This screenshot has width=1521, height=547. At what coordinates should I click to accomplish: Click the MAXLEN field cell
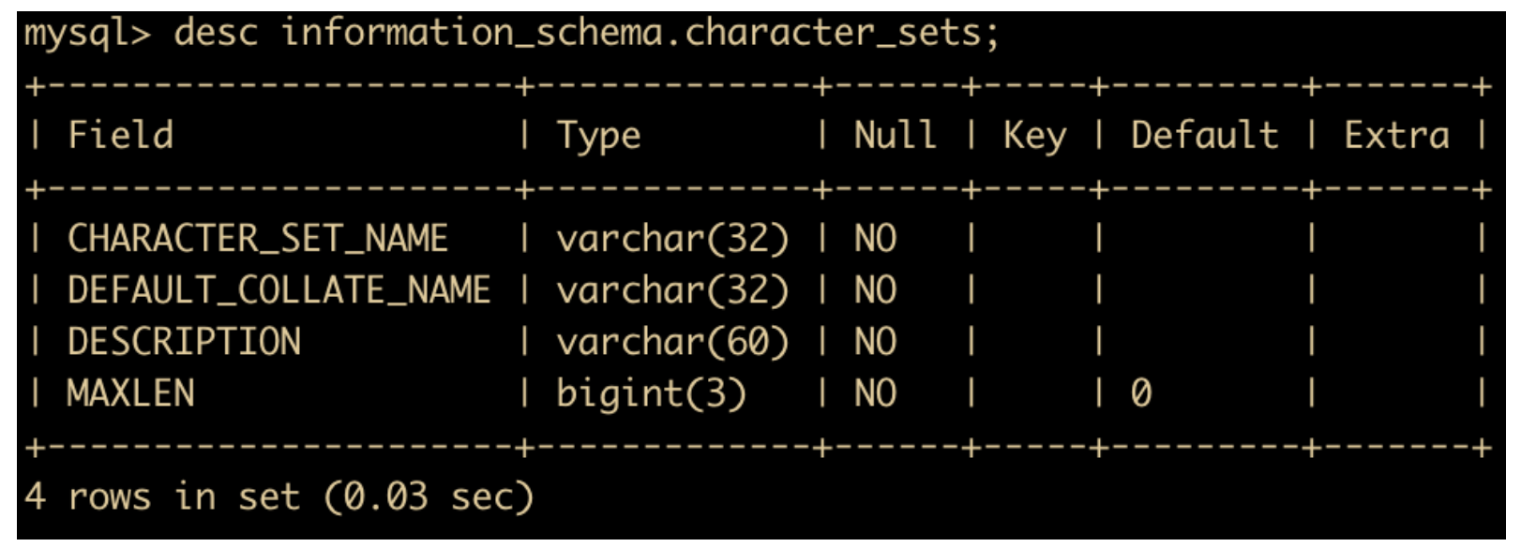click(x=130, y=392)
